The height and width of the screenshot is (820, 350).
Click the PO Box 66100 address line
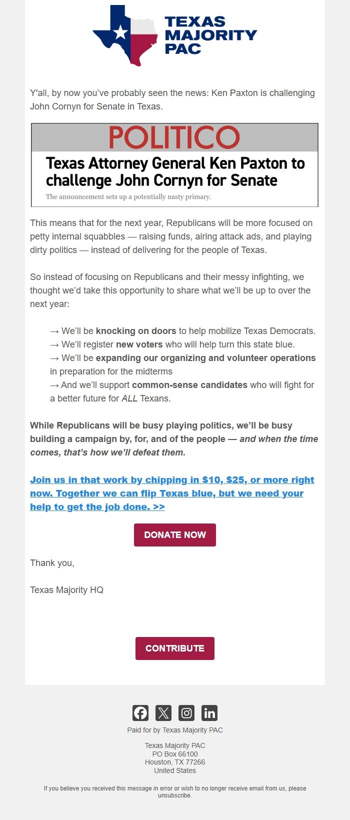pos(174,753)
